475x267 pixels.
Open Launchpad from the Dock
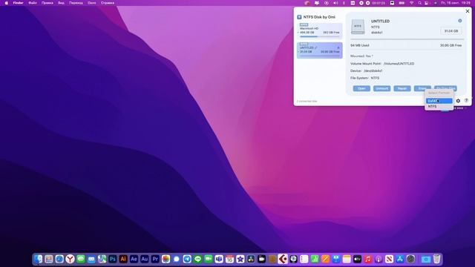coord(49,259)
